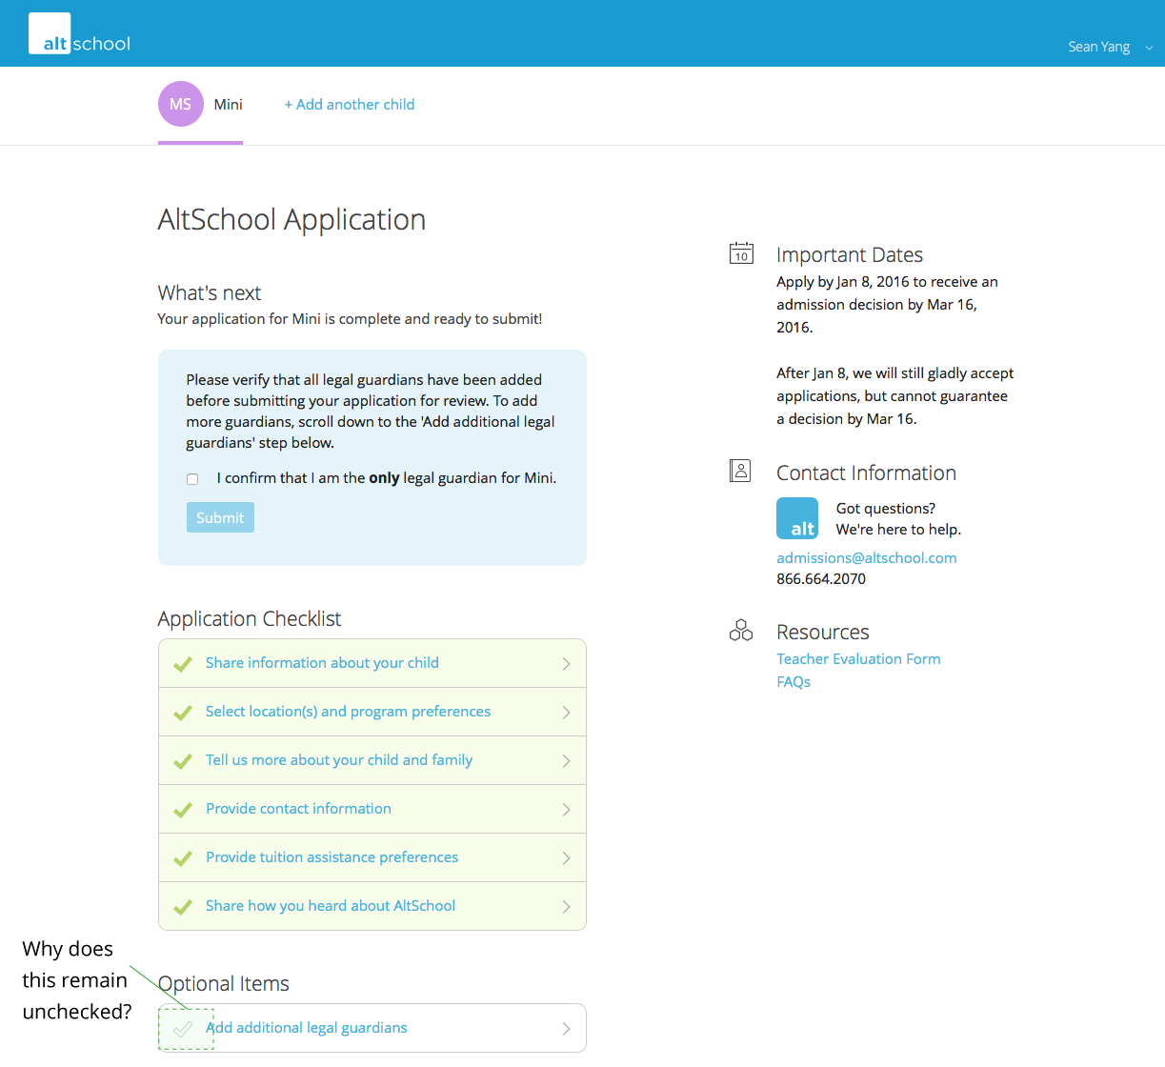Click the 'Optional Items' heading
The image size is (1165, 1067).
pyautogui.click(x=224, y=984)
